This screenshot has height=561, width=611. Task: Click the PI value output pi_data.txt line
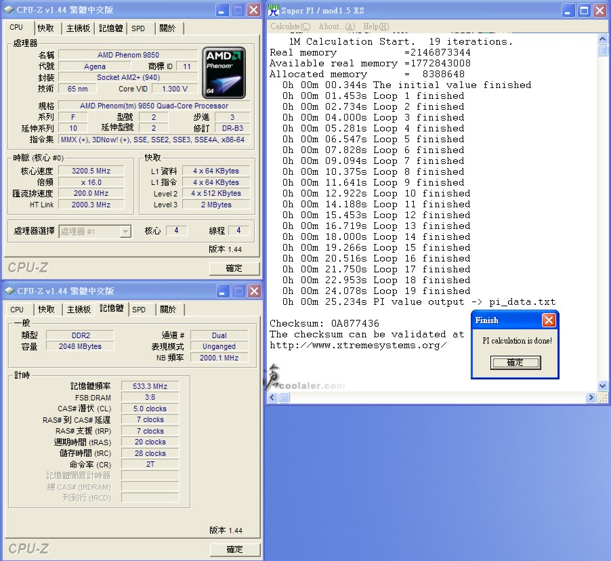click(x=419, y=302)
